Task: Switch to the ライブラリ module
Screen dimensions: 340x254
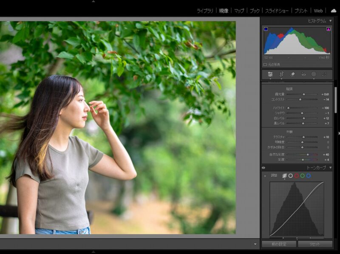Action: pos(205,11)
